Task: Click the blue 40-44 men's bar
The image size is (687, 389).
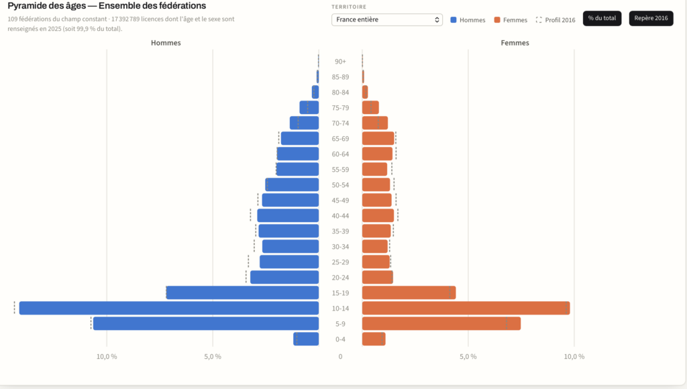Action: click(288, 215)
